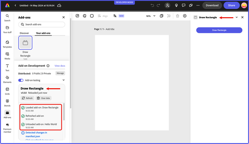This screenshot has width=249, height=144.
Task: Click the delete trash icon in toolbar
Action: pos(178,16)
